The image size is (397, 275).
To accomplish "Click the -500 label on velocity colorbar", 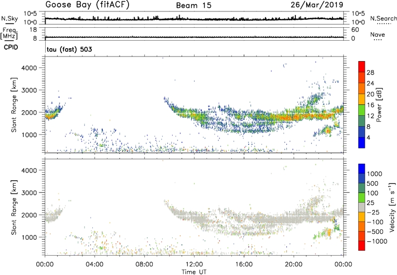I will point(375,232).
